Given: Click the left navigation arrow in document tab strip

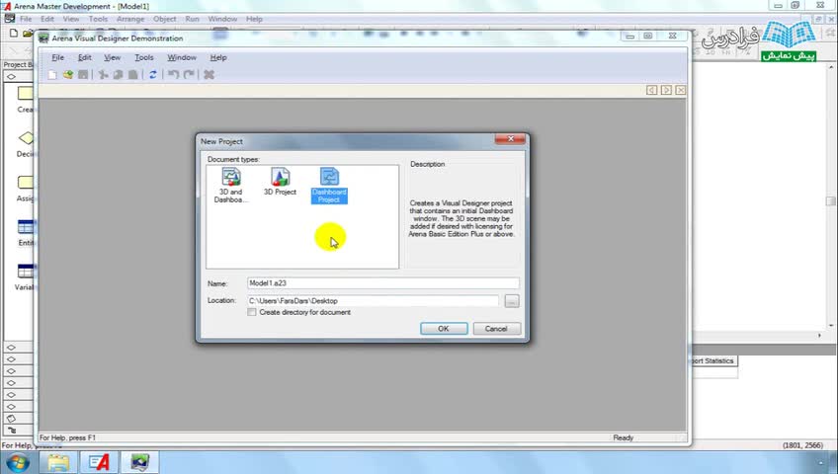Looking at the screenshot, I should click(x=652, y=90).
